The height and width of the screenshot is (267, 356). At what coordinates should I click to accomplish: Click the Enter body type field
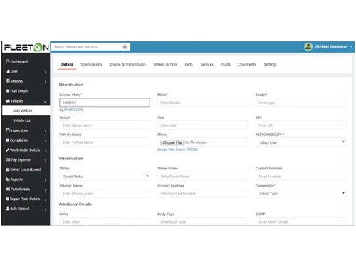click(203, 221)
